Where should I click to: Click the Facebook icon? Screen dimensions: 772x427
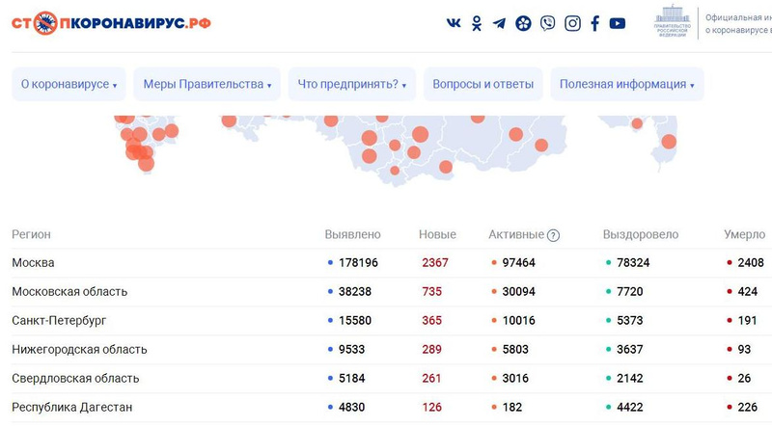(x=594, y=23)
